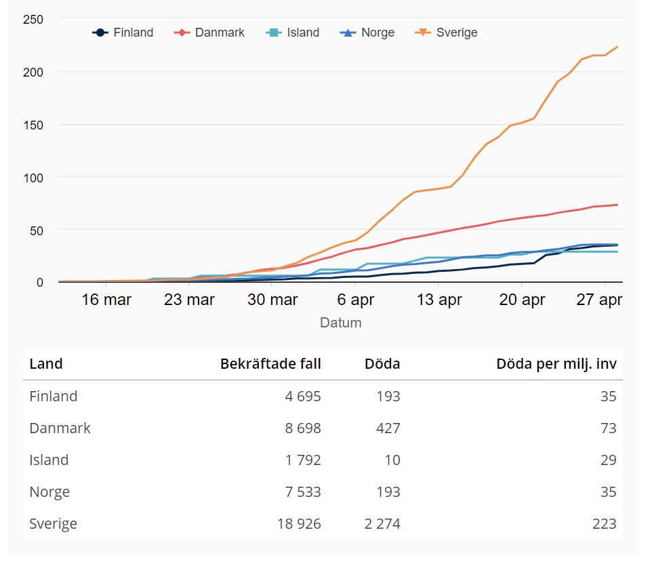Toggle Sverige line visibility in legend
Viewport: 654px width, 566px height.
click(456, 33)
